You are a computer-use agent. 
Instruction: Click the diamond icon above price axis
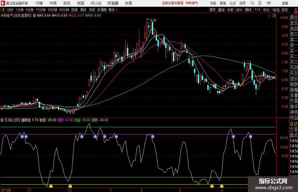269,16
